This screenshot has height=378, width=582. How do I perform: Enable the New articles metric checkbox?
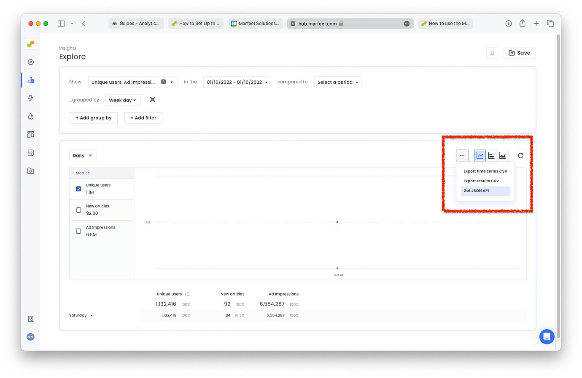tap(78, 210)
